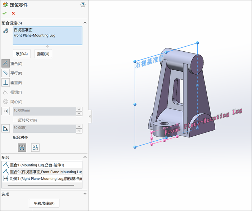Screen dimensions: 252x211
Task: Select 重合1 (Mounting Lug) in mates list
Action: [37, 165]
